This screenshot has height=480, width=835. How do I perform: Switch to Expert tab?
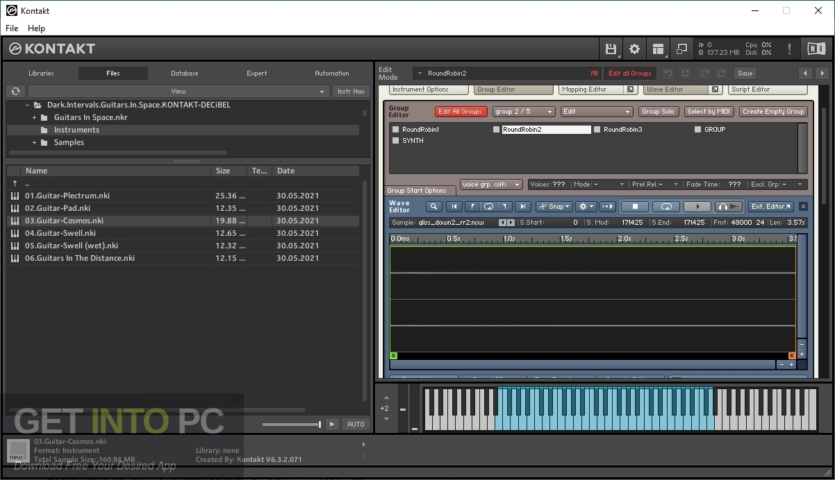tap(257, 73)
